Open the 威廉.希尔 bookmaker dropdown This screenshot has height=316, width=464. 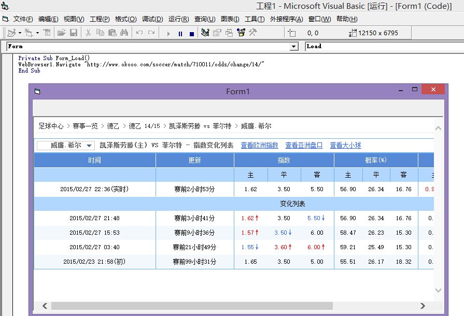click(x=88, y=146)
